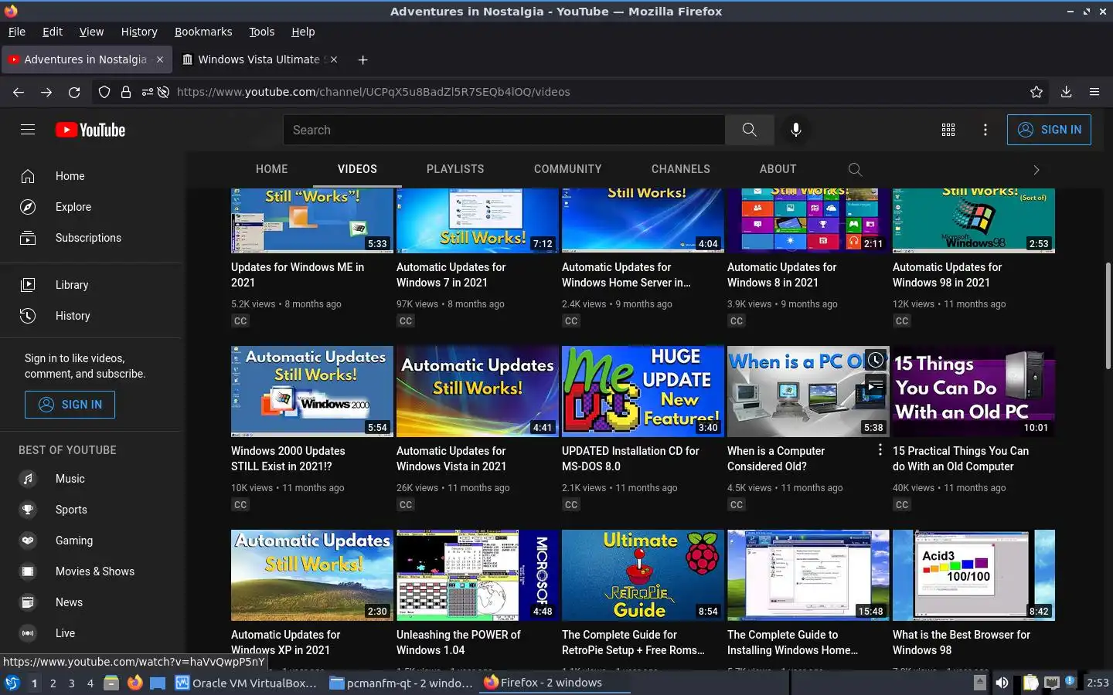The image size is (1113, 695).
Task: Add 'When is a Computer' to queue
Action: point(875,385)
